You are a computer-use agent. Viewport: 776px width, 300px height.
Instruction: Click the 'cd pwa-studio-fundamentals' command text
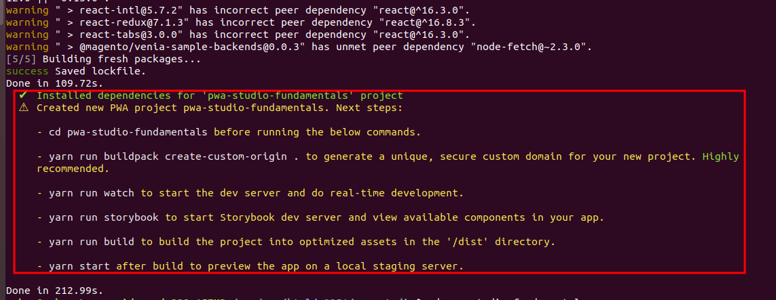(x=128, y=132)
